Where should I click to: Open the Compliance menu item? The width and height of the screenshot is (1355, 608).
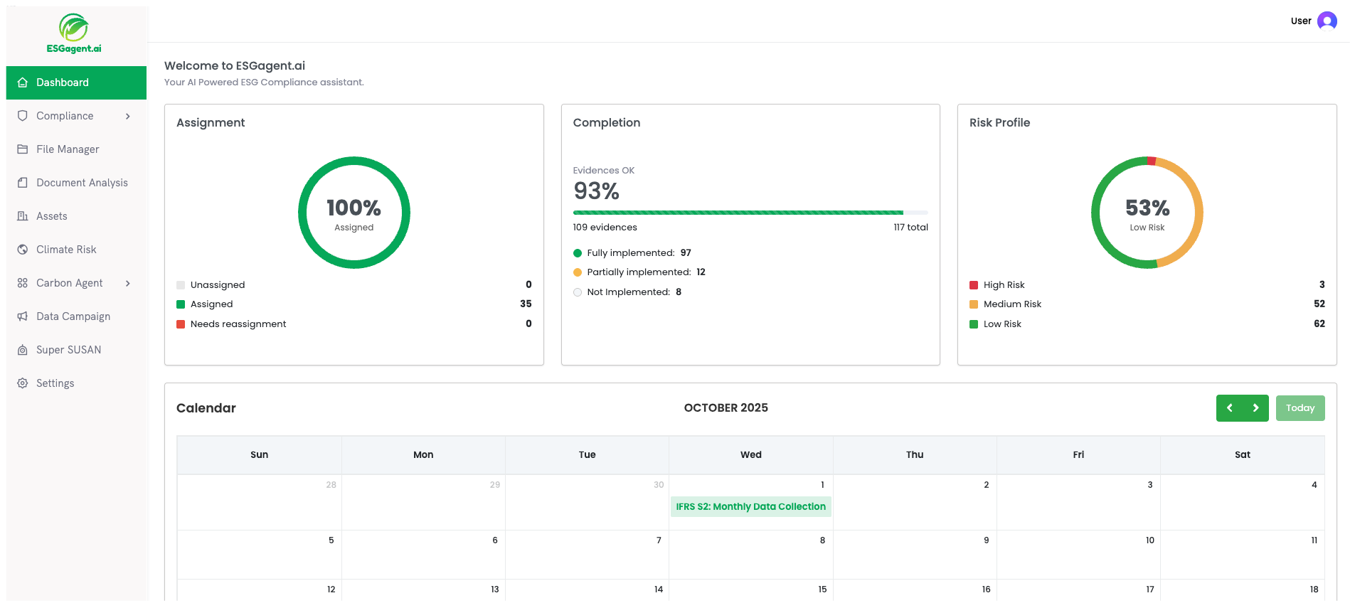[x=76, y=116]
